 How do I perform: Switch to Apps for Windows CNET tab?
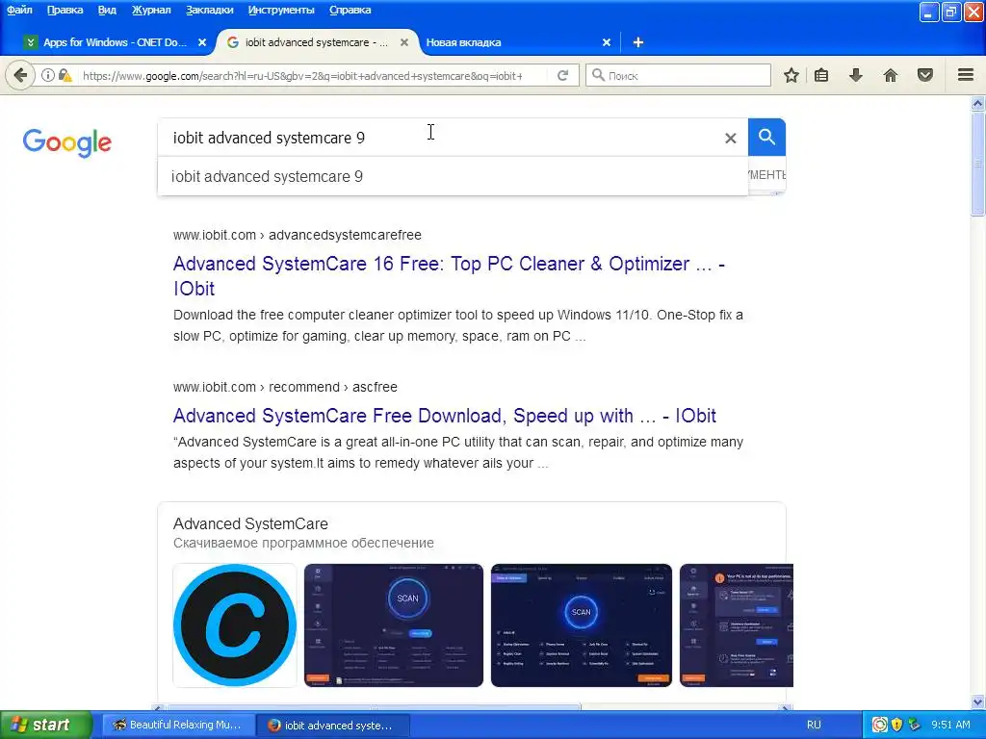pyautogui.click(x=115, y=42)
